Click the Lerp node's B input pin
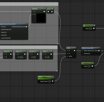104x102 pixels. point(68,54)
